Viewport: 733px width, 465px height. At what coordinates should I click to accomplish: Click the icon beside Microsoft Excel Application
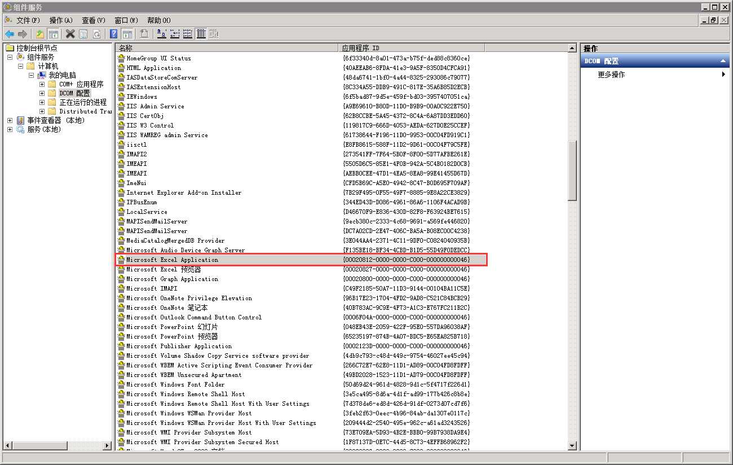pos(121,260)
